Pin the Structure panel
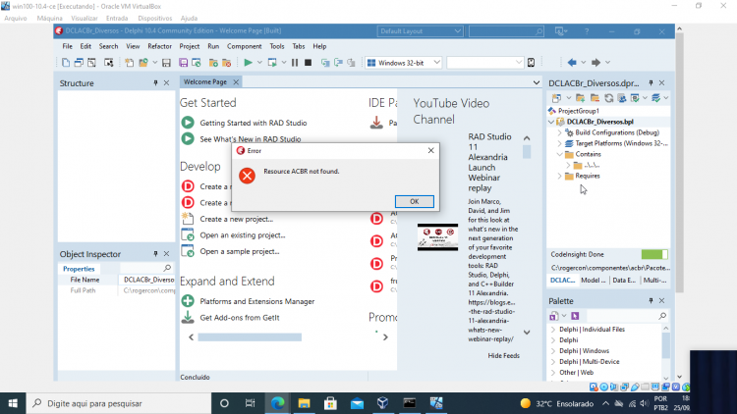 point(155,83)
